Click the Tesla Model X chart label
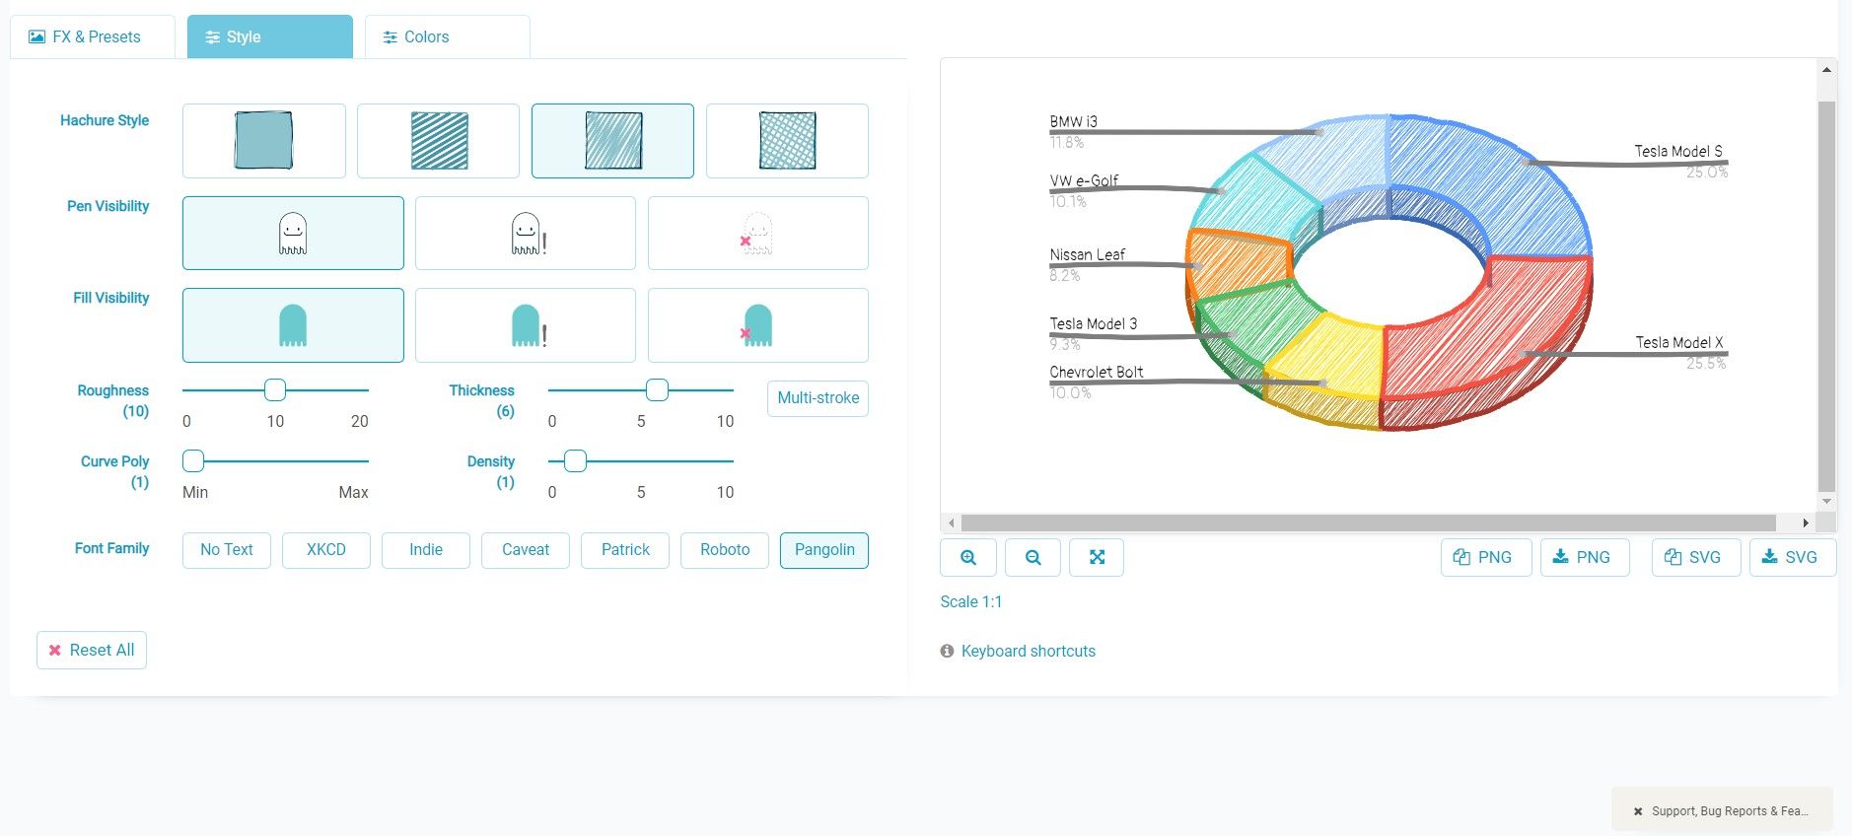Screen dimensions: 1852x836 pyautogui.click(x=1679, y=342)
